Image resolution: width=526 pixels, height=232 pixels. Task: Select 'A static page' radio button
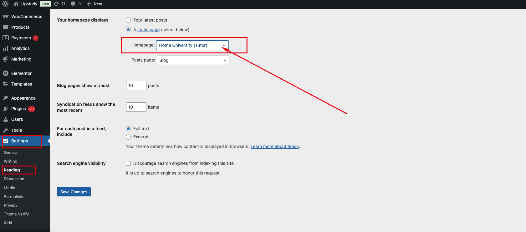click(128, 30)
